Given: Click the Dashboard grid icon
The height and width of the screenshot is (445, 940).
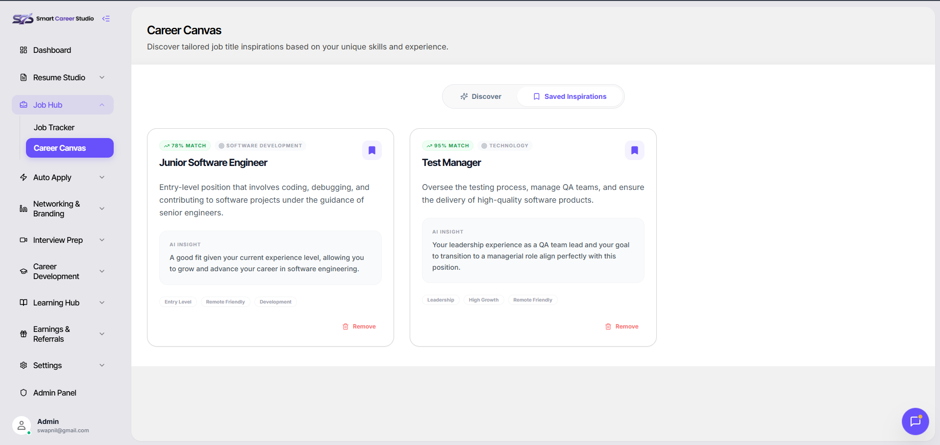Looking at the screenshot, I should (24, 50).
